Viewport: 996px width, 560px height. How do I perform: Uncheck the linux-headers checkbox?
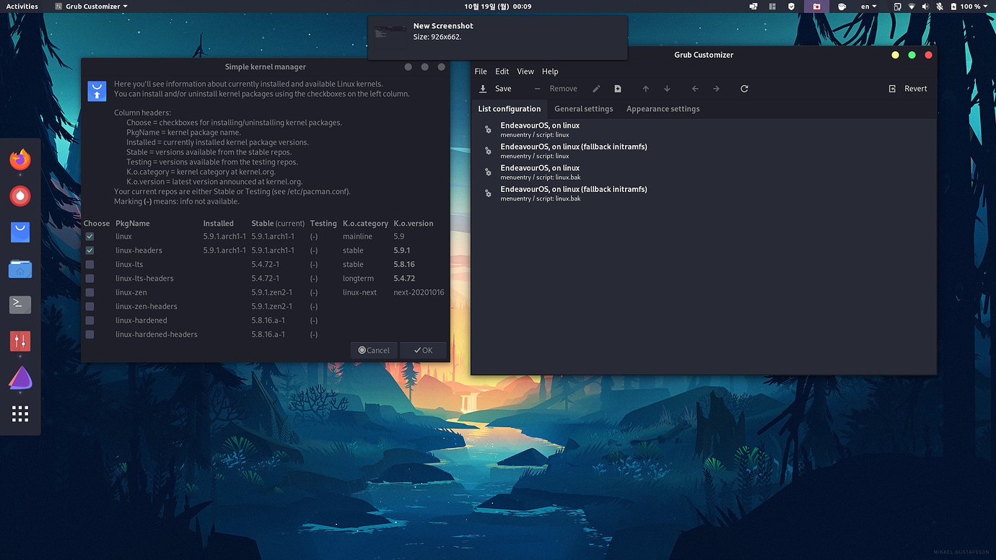(x=89, y=250)
